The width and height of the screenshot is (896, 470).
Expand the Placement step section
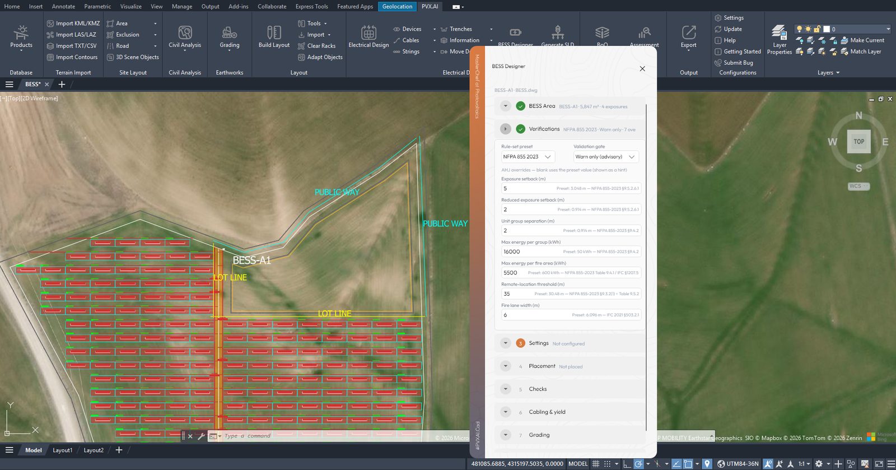coord(505,366)
